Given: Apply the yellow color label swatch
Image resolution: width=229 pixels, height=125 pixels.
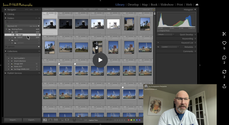Looking at the screenshot, I should (x=131, y=120).
